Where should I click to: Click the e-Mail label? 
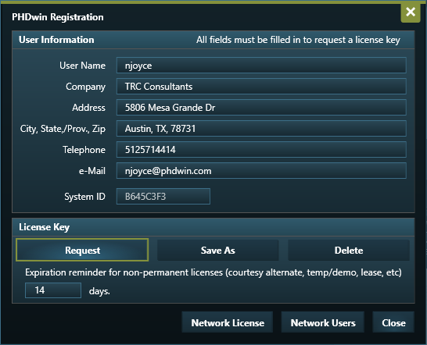pos(92,171)
